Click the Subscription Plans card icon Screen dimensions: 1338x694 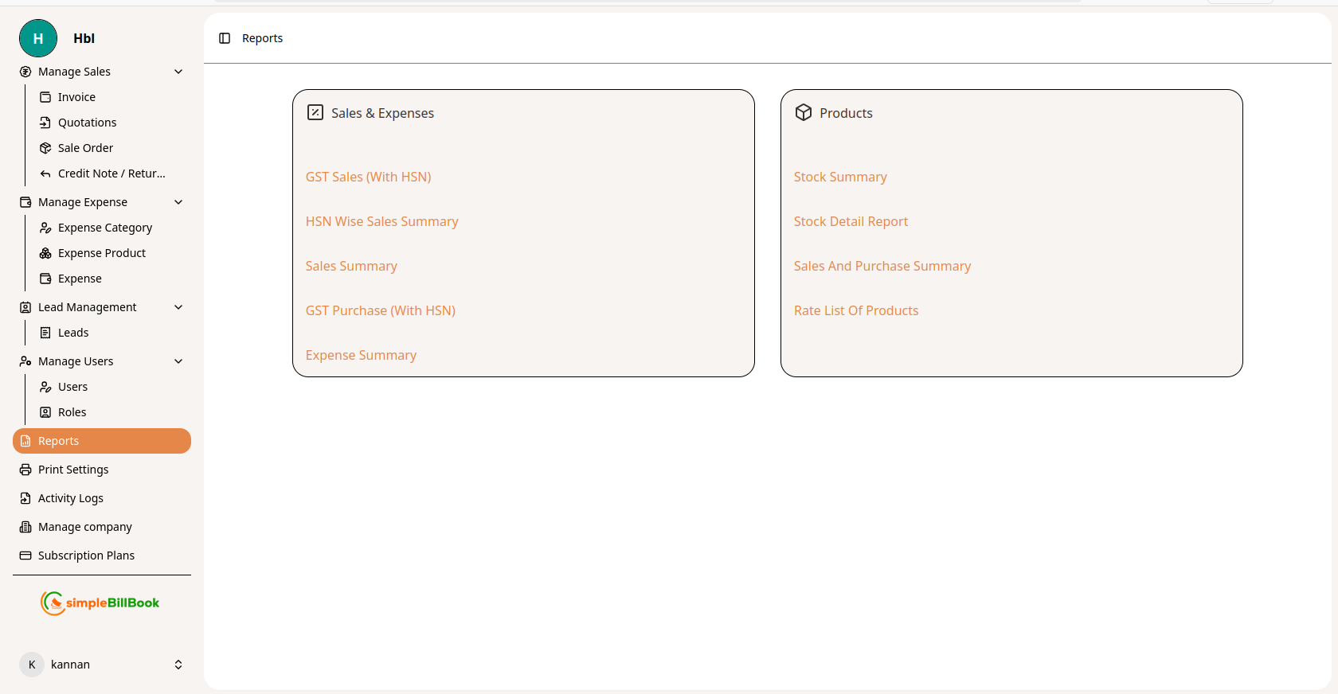[x=25, y=556]
